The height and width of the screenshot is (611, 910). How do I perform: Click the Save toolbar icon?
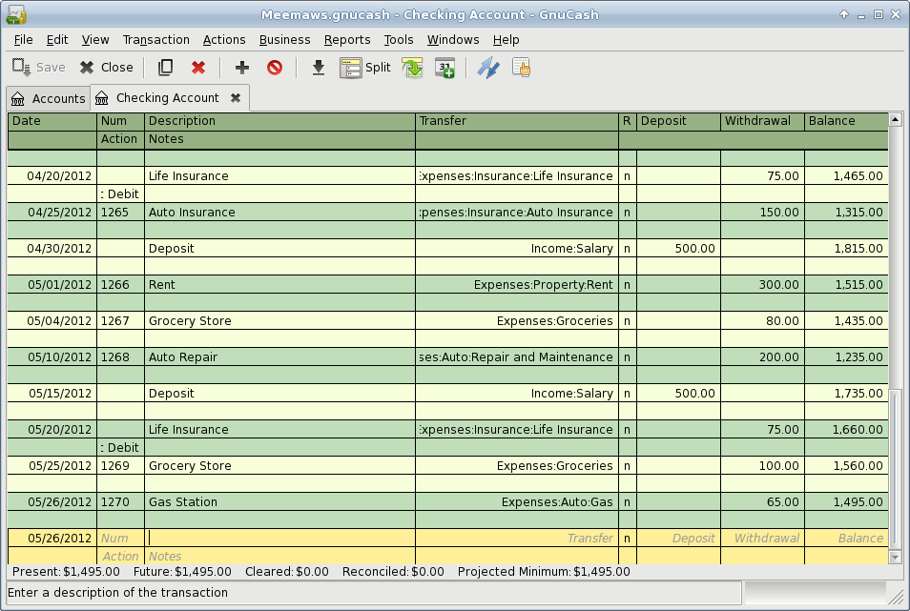coord(22,68)
